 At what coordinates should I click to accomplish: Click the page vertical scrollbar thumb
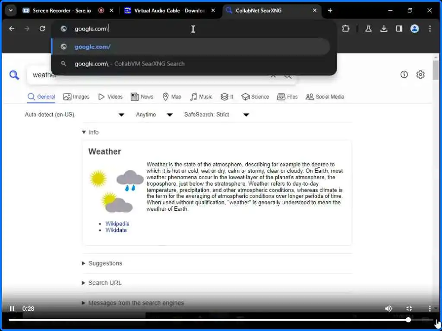click(x=436, y=69)
